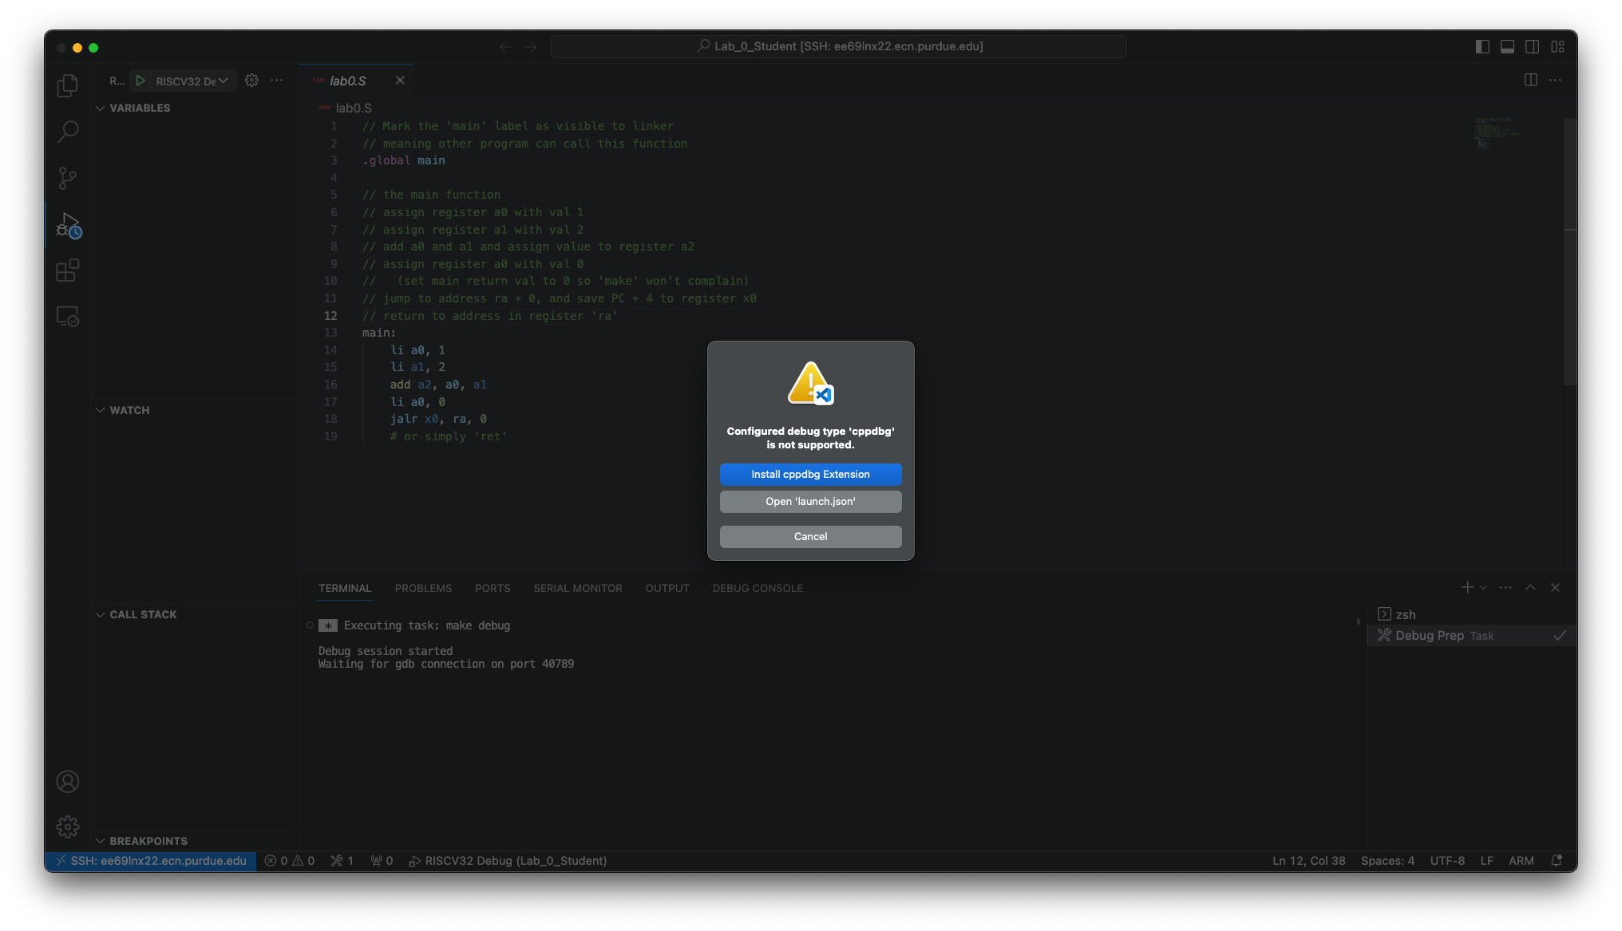The width and height of the screenshot is (1622, 931).
Task: Close the lab0.S editor tab
Action: pos(400,81)
